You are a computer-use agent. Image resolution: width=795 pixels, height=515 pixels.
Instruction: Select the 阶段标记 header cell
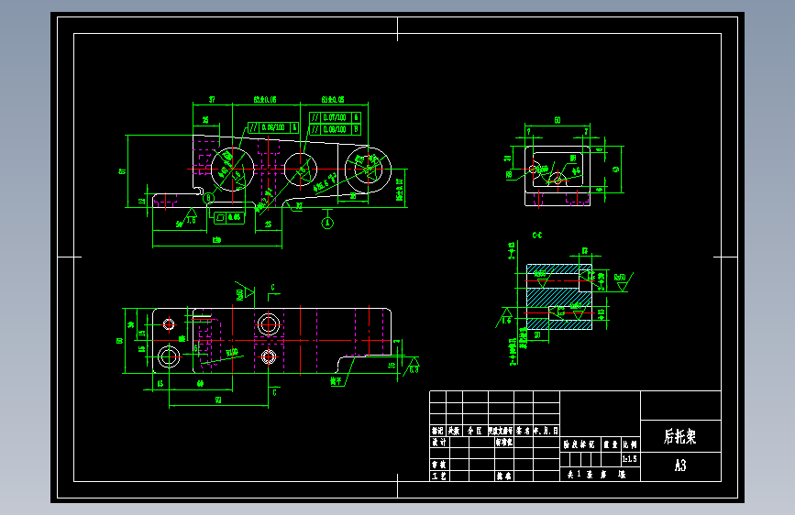coord(579,444)
